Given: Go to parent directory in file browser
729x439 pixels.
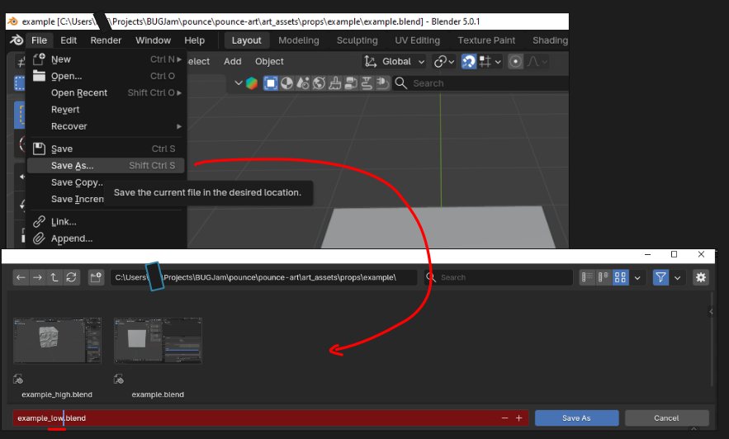Looking at the screenshot, I should pos(54,278).
